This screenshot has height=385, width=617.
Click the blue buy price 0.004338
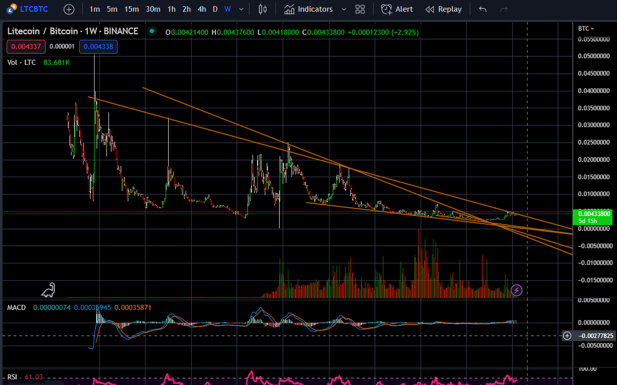[98, 47]
